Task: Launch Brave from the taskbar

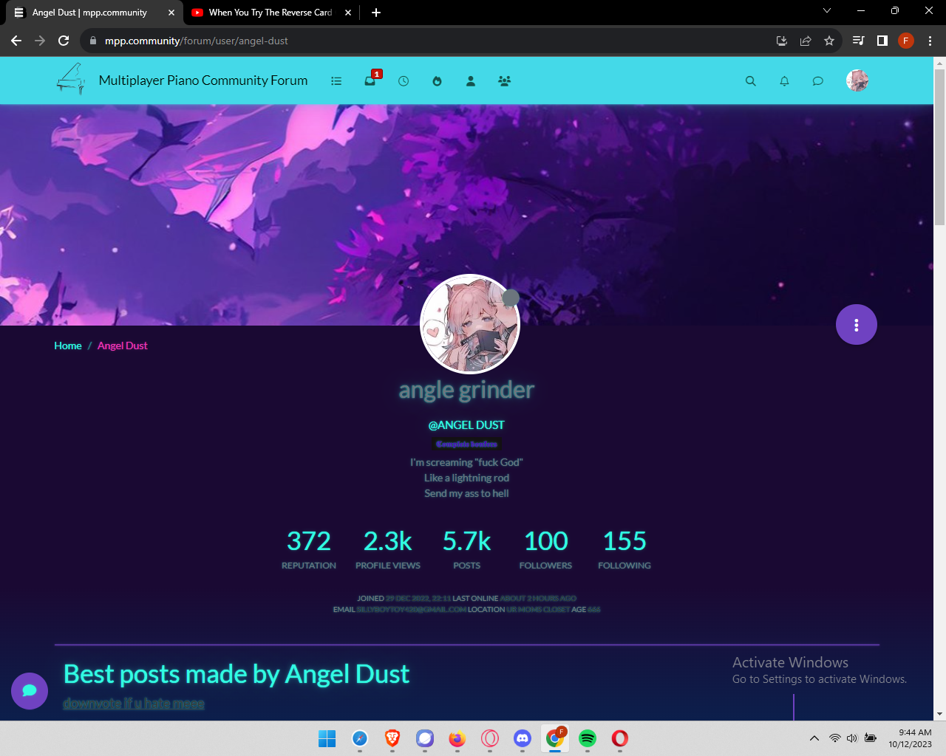Action: tap(392, 738)
